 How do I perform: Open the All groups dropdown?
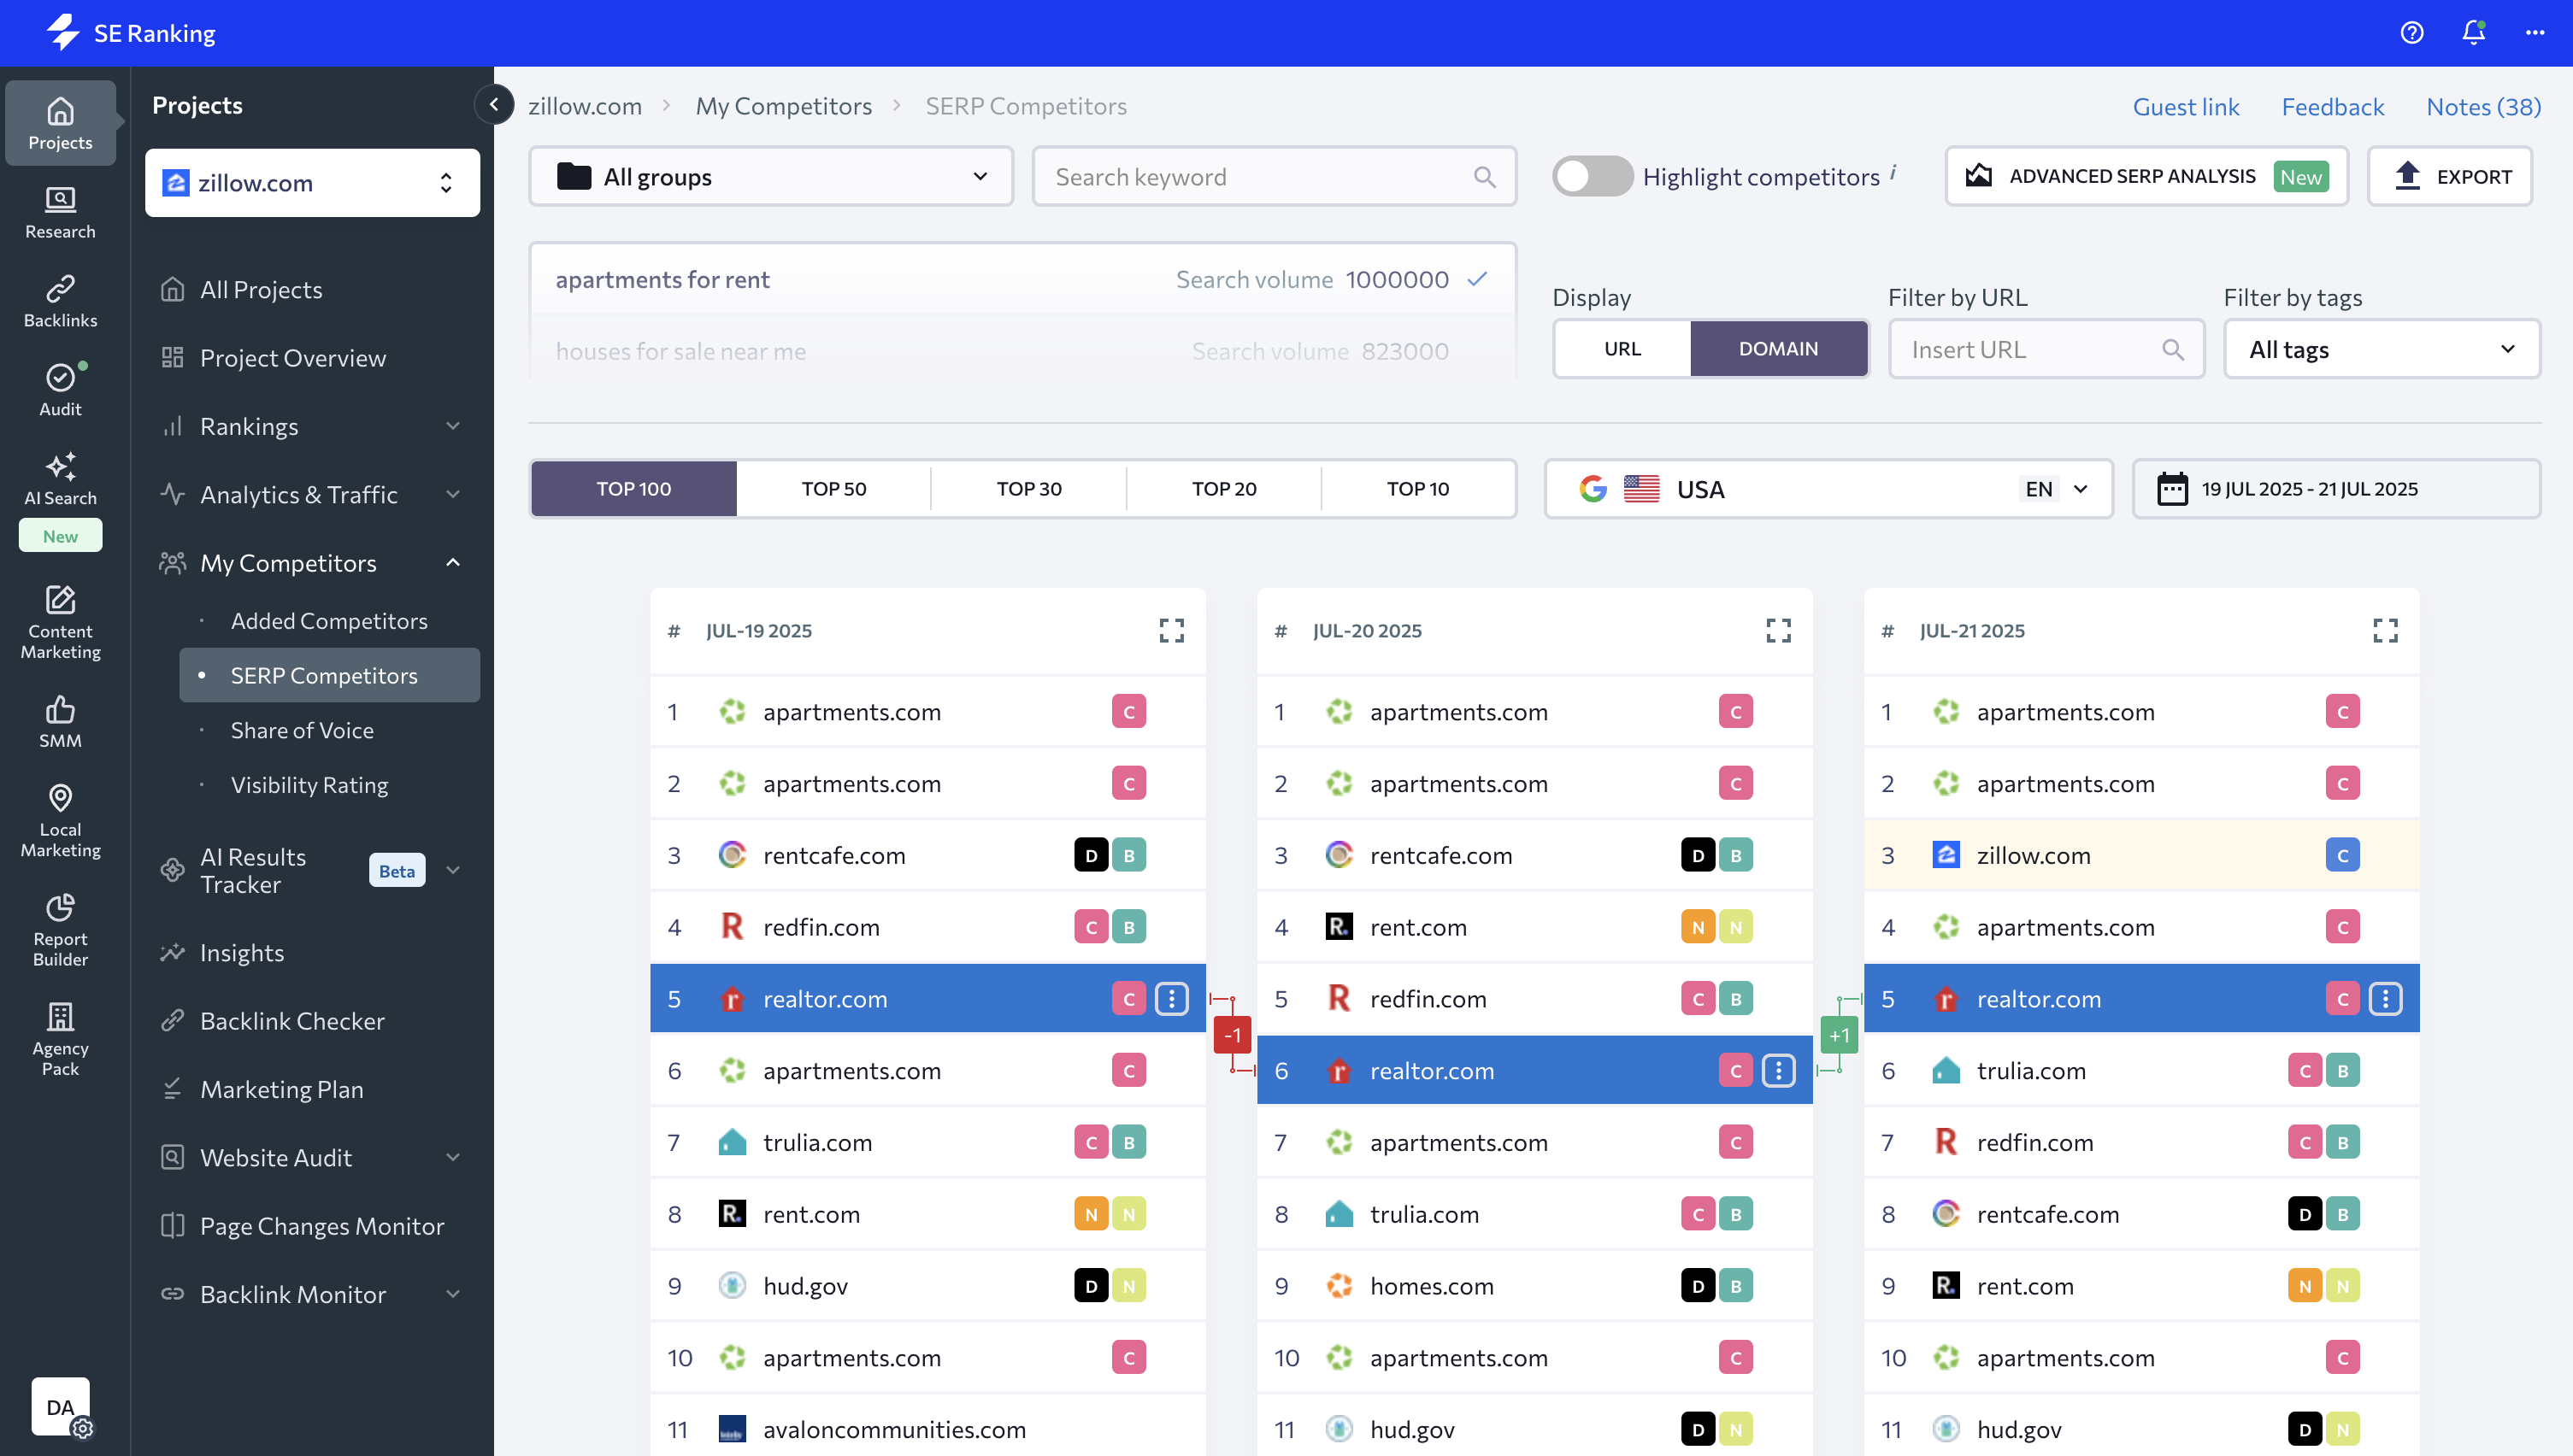[770, 177]
